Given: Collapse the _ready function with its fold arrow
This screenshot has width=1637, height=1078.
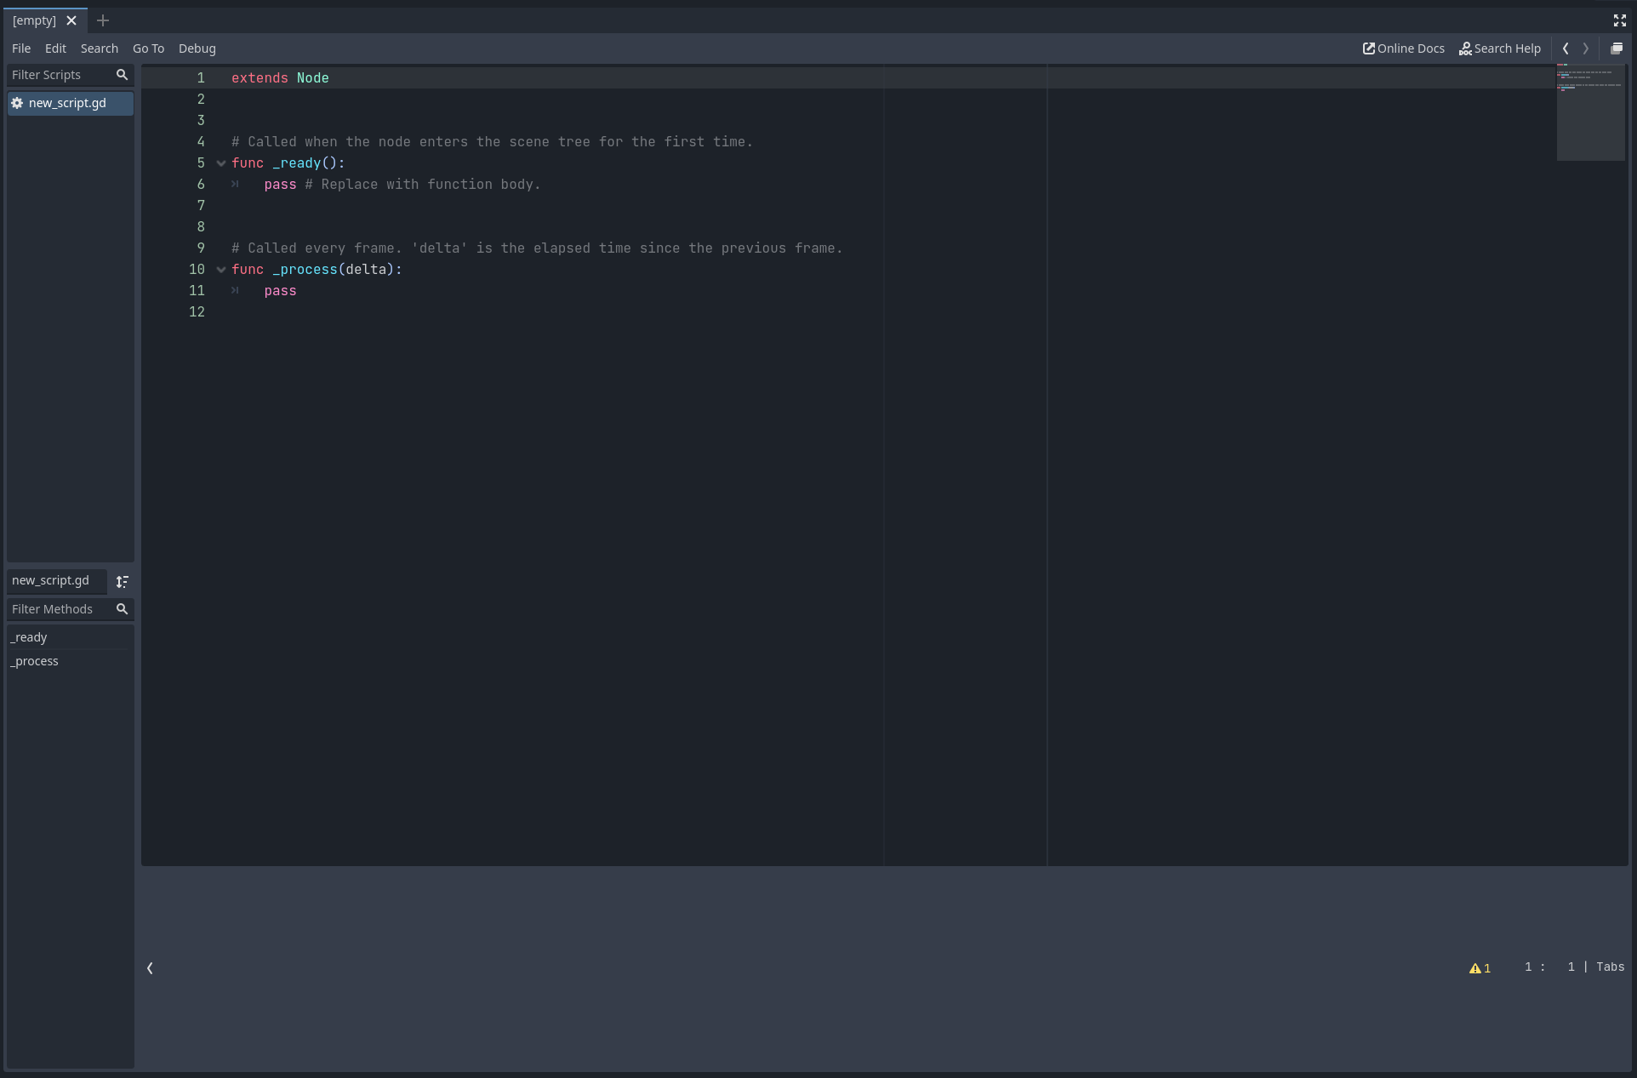Looking at the screenshot, I should [x=221, y=163].
